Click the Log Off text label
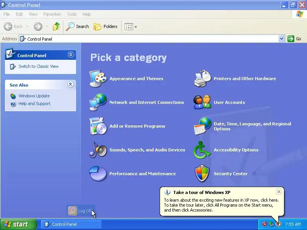The width and height of the screenshot is (307, 230). 85,211
